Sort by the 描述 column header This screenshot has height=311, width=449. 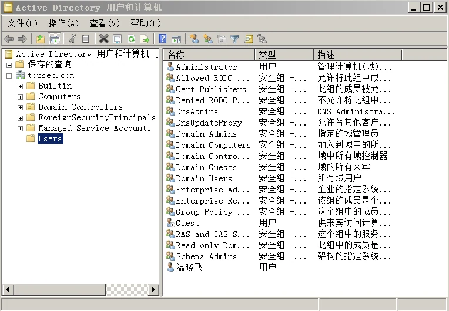358,55
